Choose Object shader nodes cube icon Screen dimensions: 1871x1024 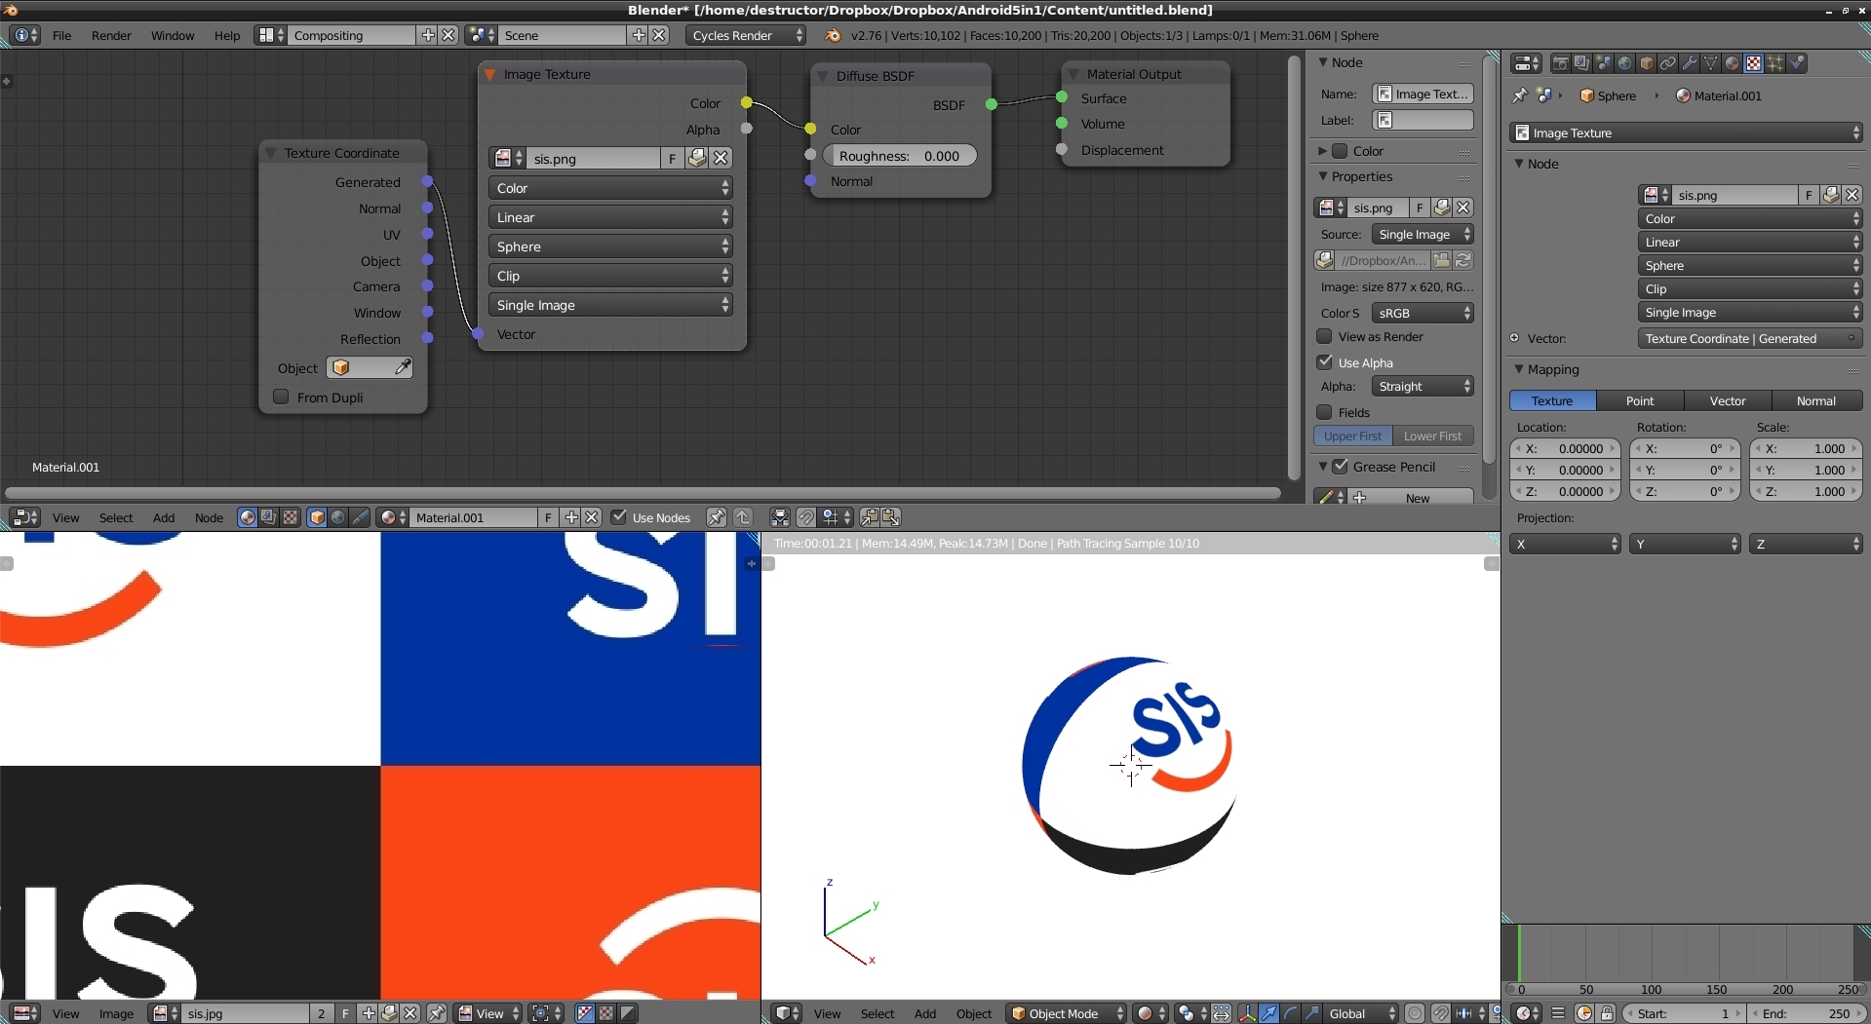tap(317, 517)
